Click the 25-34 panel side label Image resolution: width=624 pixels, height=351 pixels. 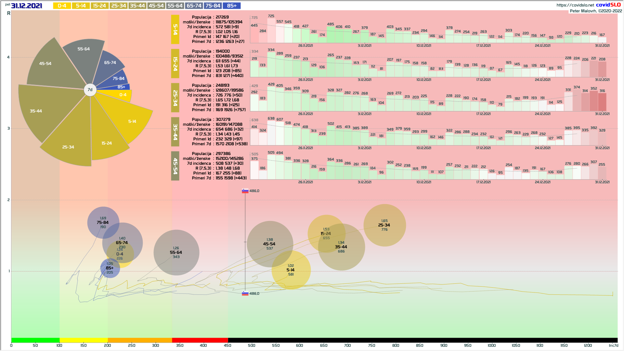175,98
